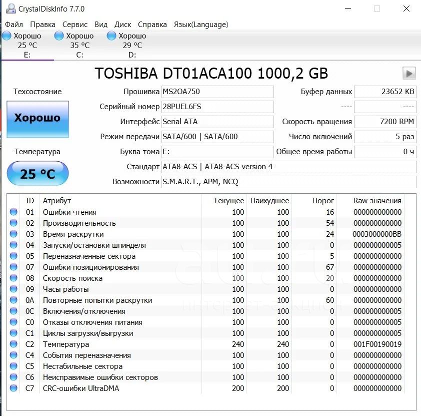Click the Буква тома field E:

pyautogui.click(x=217, y=152)
